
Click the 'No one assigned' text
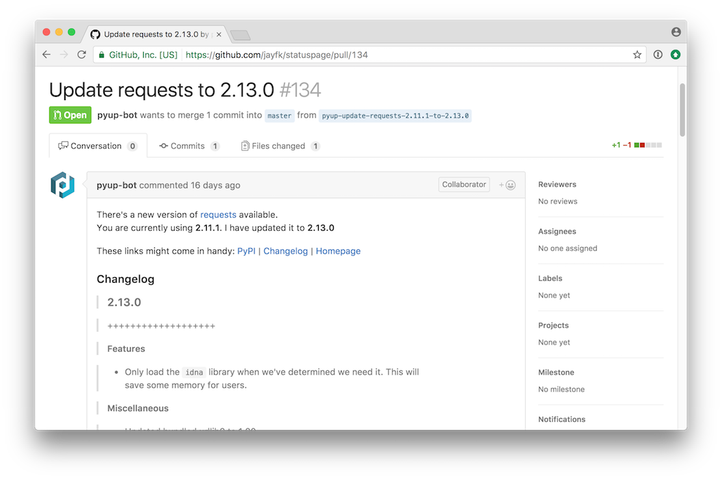point(568,248)
